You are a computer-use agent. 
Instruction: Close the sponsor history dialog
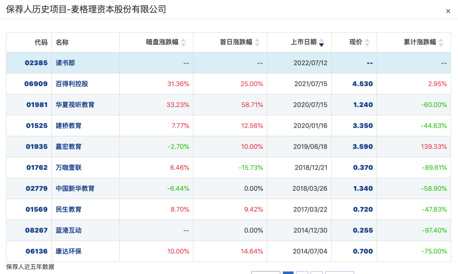coord(448,11)
